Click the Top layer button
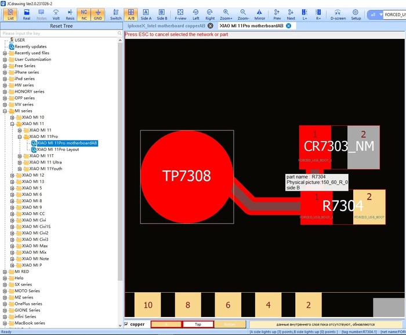The height and width of the screenshot is (335, 406). click(x=198, y=325)
